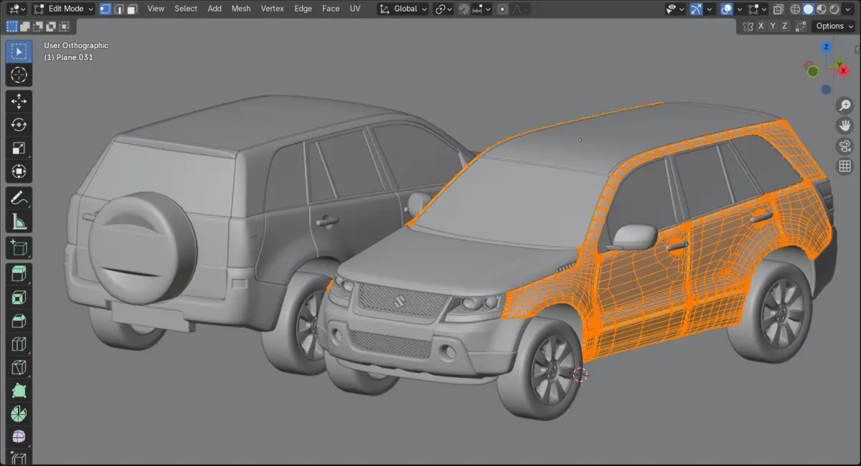The height and width of the screenshot is (466, 861).
Task: Click the zoom view magnifier icon
Action: pos(844,105)
